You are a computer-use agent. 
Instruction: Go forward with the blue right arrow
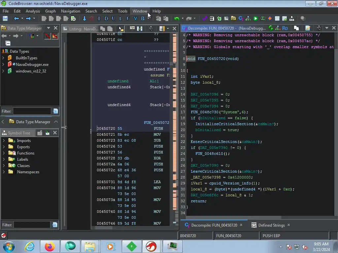(28, 18)
